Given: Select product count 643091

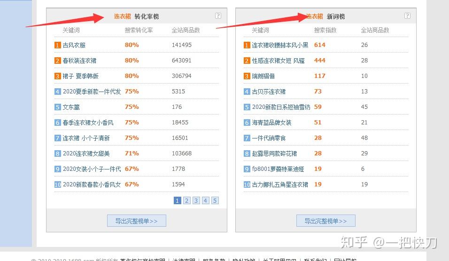Looking at the screenshot, I should (x=182, y=61).
